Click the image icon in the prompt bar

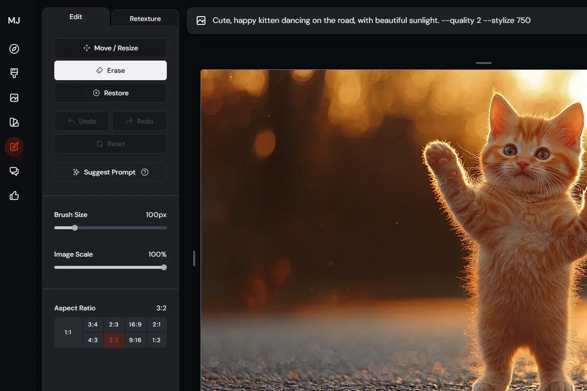[x=201, y=21]
